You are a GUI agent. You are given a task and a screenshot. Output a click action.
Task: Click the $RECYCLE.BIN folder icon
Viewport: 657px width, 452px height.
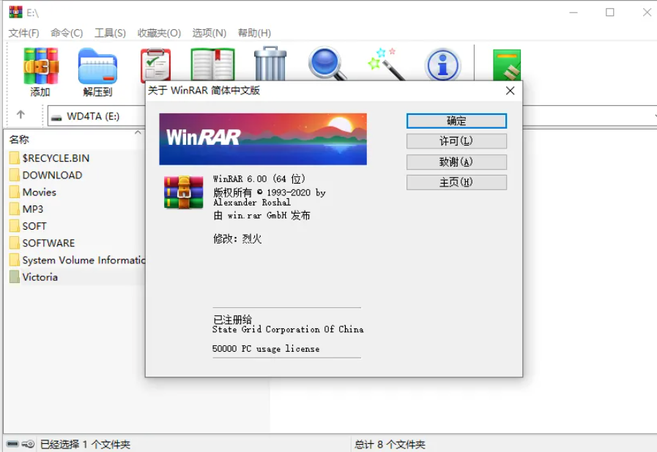14,158
